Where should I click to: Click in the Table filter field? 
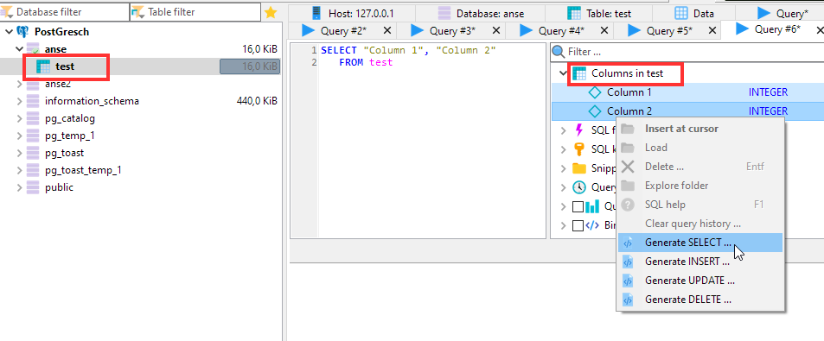(x=195, y=12)
